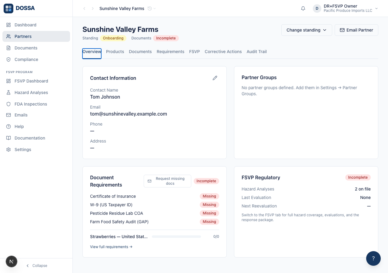The height and width of the screenshot is (273, 388).
Task: Click the DOSSA logo icon
Action: 8,8
